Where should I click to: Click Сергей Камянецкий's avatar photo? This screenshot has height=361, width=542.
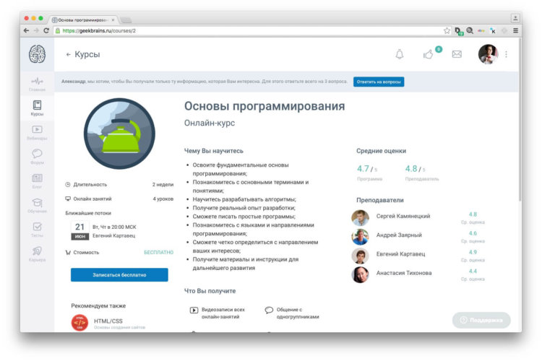point(360,217)
